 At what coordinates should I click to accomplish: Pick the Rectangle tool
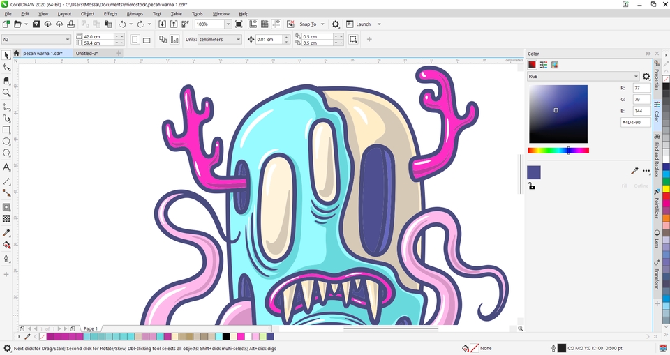(6, 130)
